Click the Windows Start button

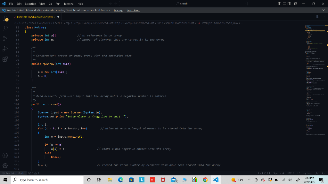5,180
